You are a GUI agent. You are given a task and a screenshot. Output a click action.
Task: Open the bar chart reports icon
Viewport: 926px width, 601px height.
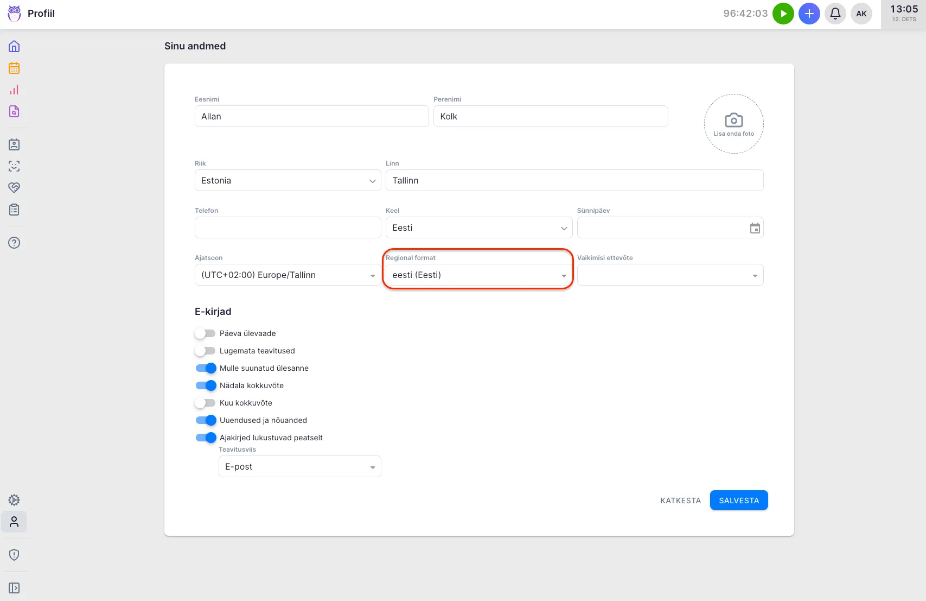pyautogui.click(x=14, y=90)
